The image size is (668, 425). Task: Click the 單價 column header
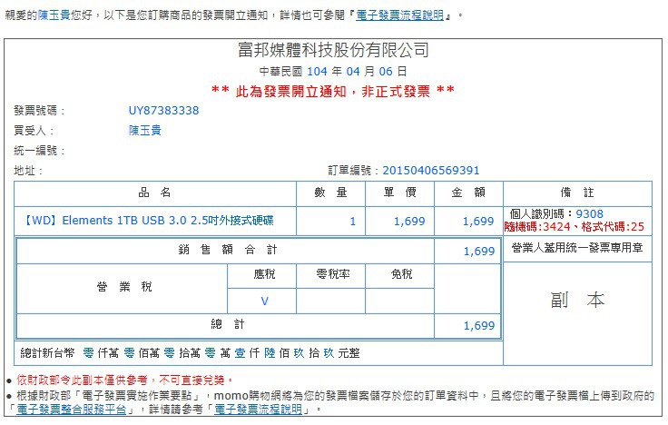coord(400,193)
